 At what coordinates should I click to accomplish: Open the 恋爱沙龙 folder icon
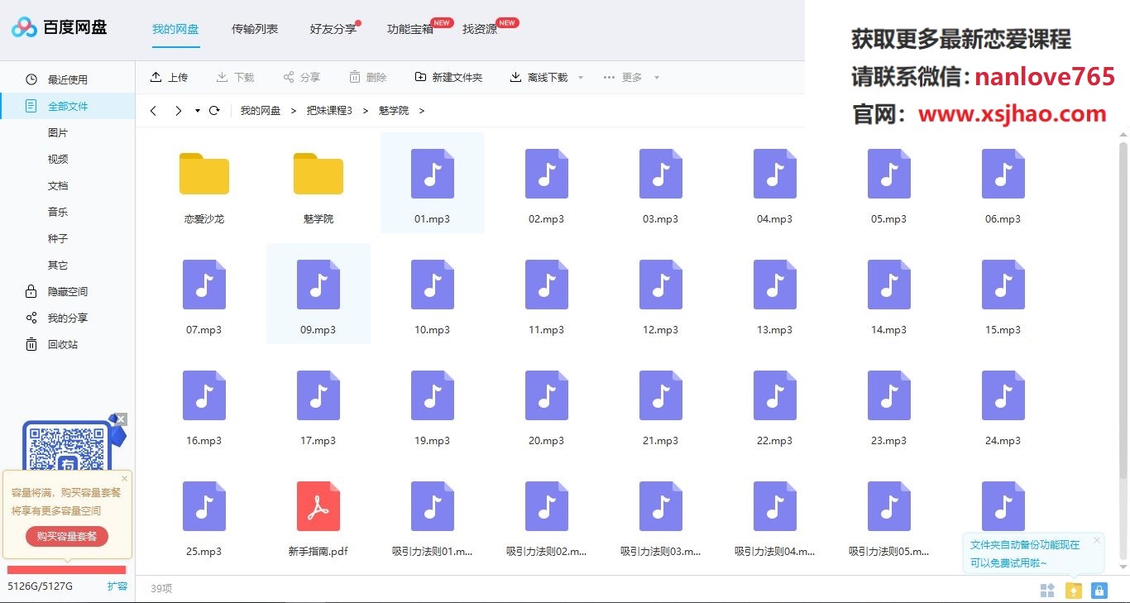click(204, 174)
